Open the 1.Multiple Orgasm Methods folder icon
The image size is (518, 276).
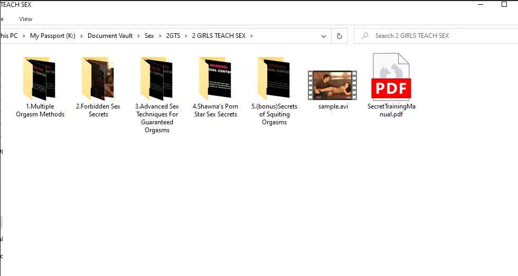click(39, 78)
